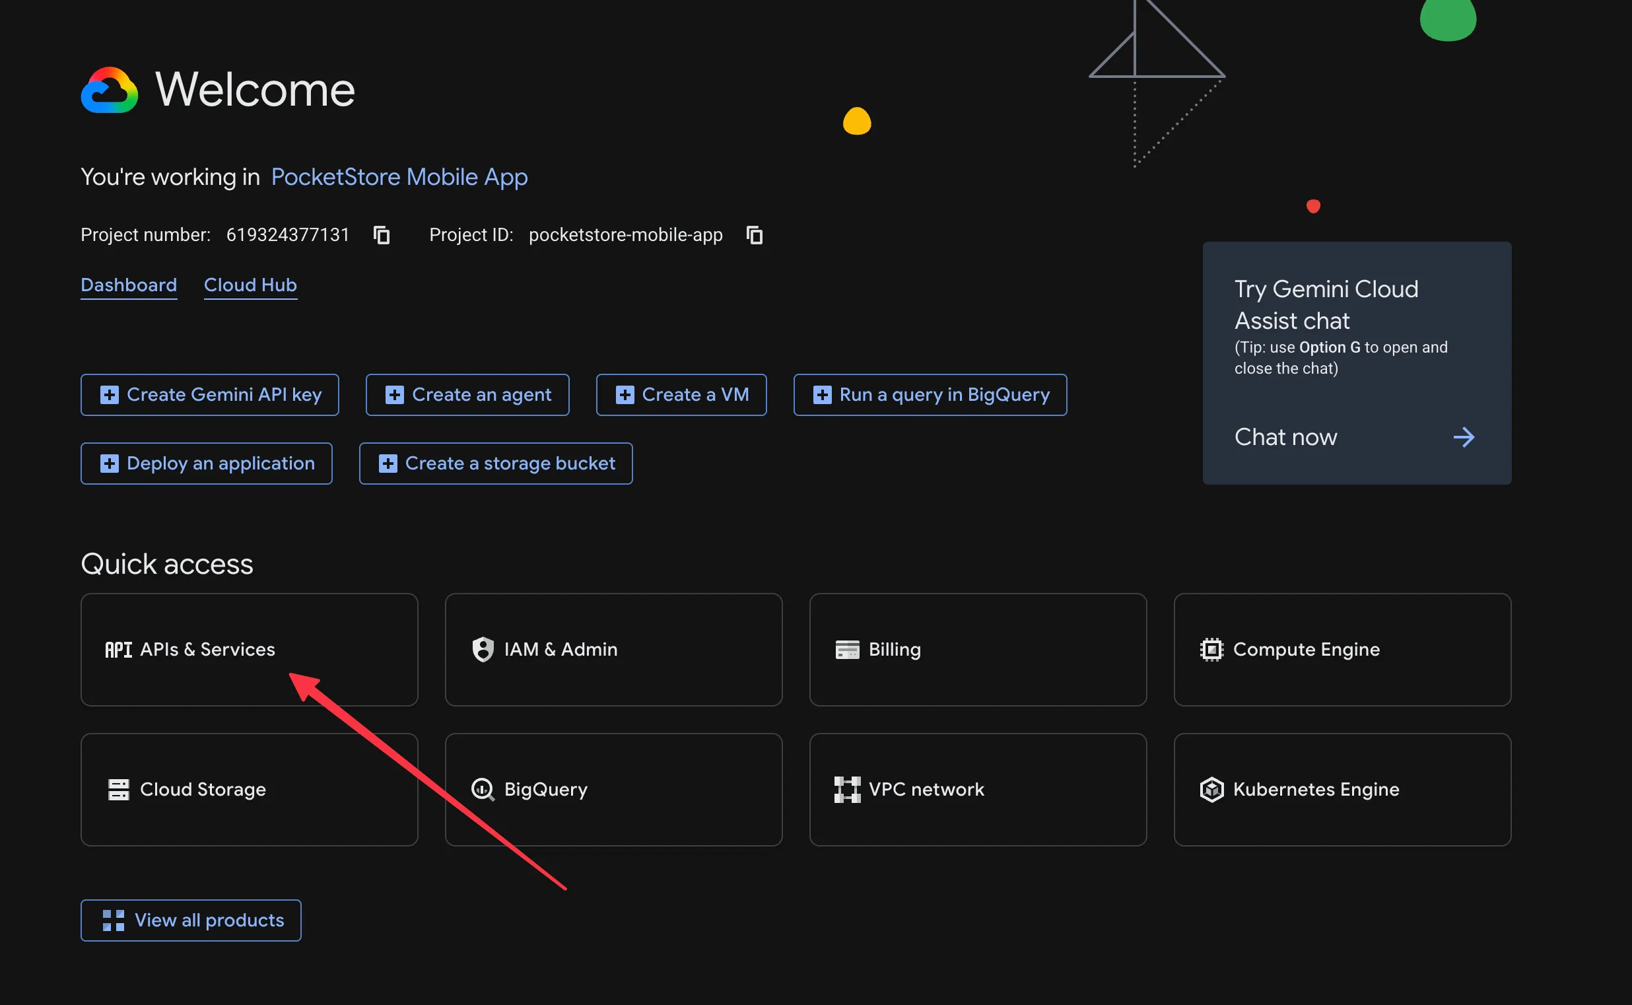Click the BigQuery magnifier icon

[x=483, y=790]
